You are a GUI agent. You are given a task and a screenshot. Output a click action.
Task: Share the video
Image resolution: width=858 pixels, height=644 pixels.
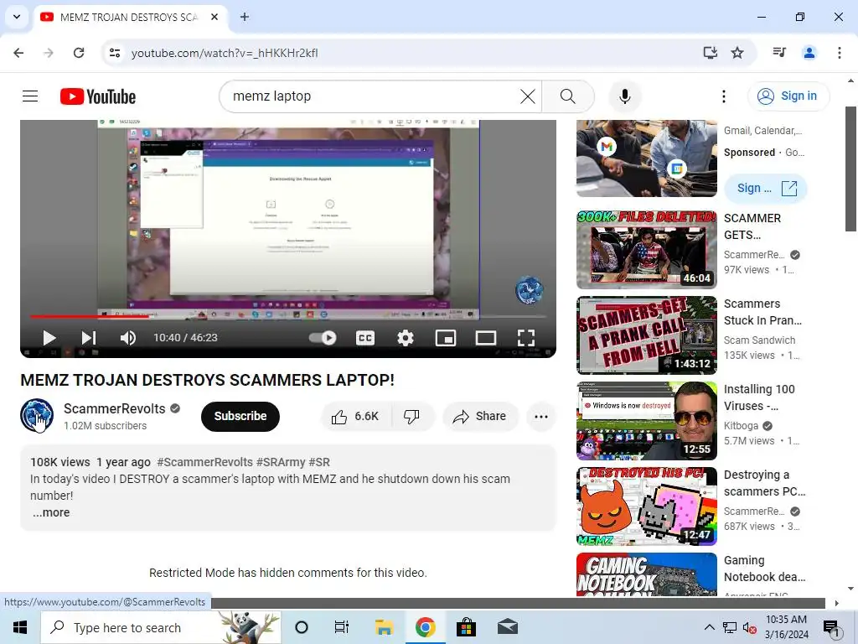pyautogui.click(x=480, y=417)
